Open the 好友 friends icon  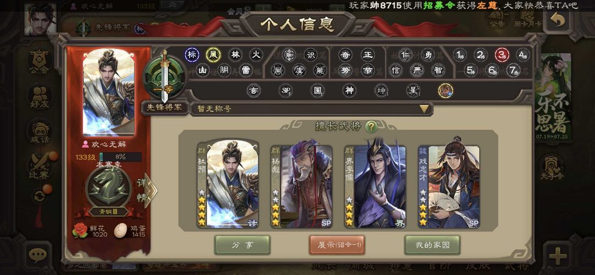40,96
